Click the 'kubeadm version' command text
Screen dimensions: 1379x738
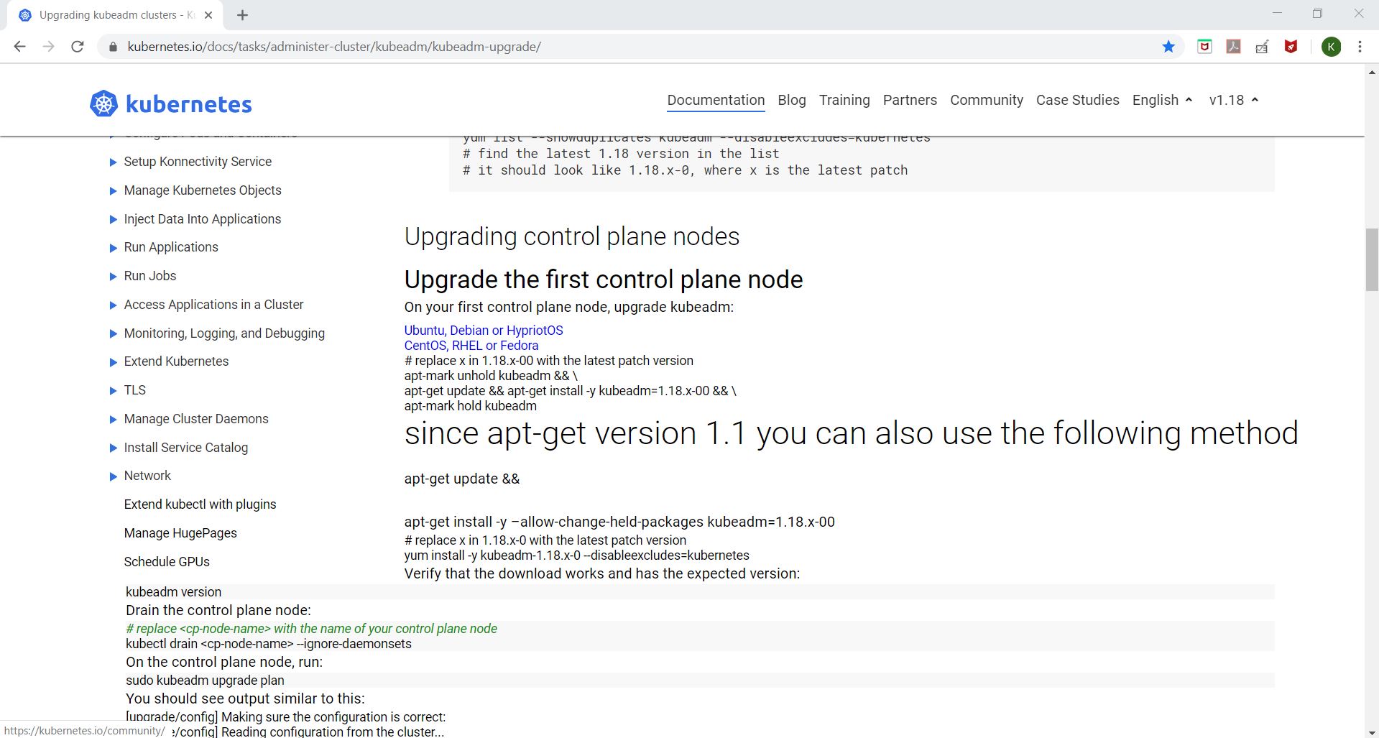click(173, 592)
